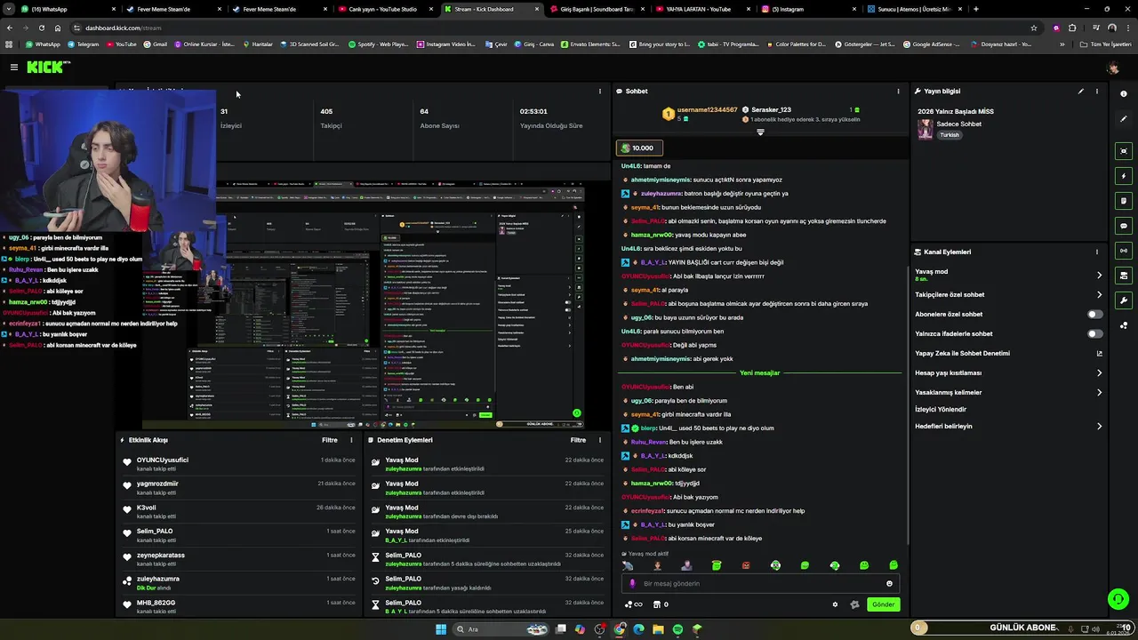Open Filtre in Denetim Eylemleri
The height and width of the screenshot is (640, 1138).
(578, 440)
